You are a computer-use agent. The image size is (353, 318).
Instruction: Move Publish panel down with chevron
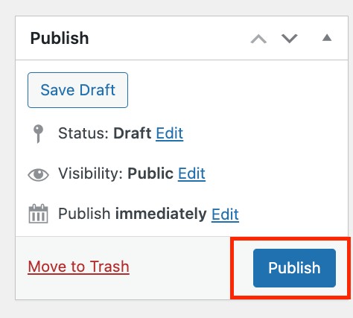point(290,39)
